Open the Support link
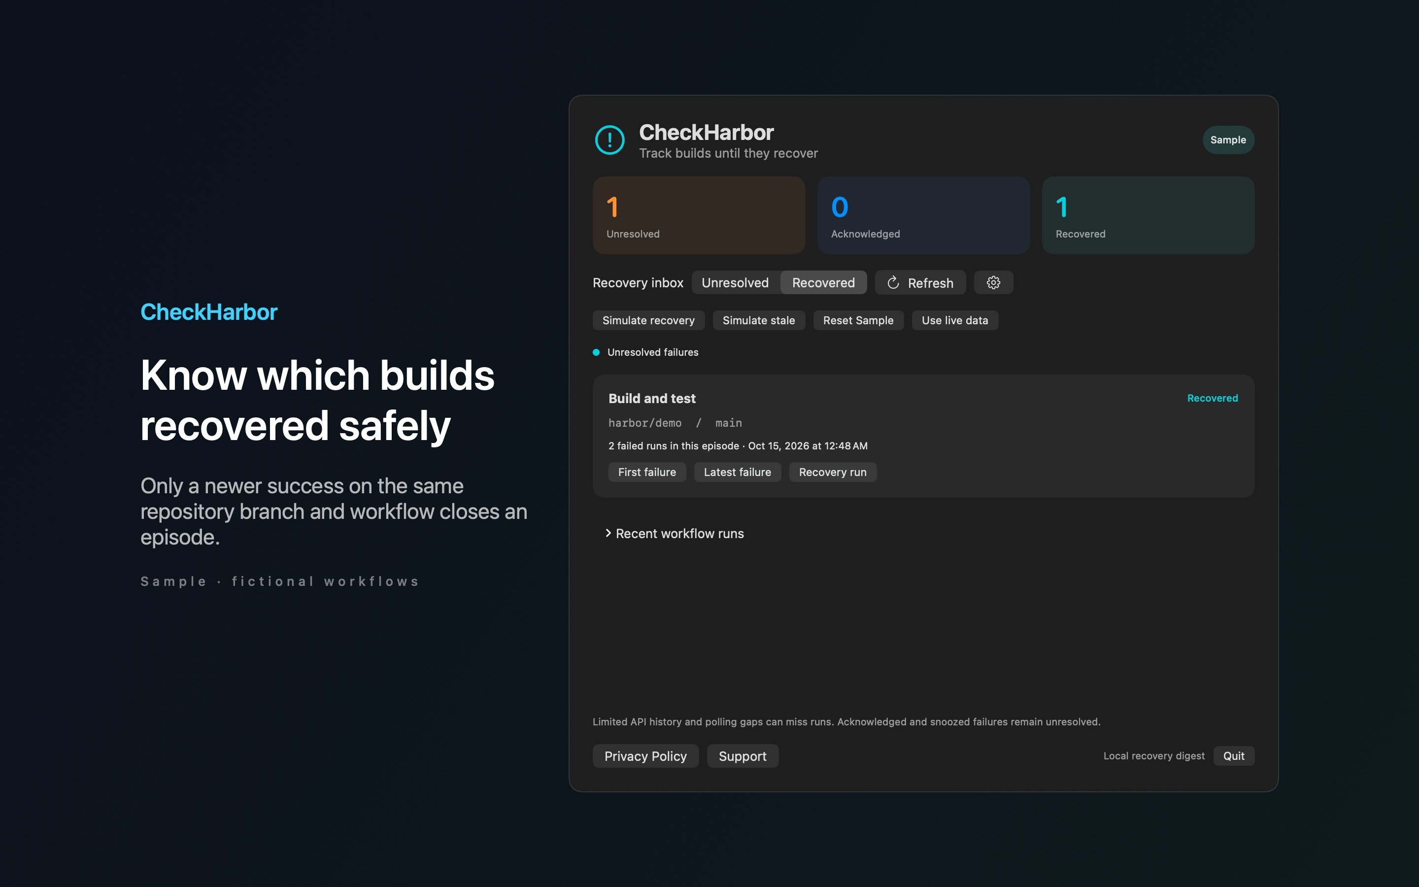 743,756
